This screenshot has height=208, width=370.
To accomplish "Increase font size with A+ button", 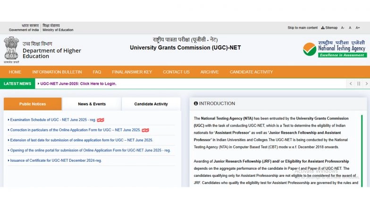I will point(358,28).
